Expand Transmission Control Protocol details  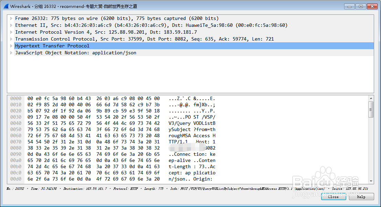(11, 39)
